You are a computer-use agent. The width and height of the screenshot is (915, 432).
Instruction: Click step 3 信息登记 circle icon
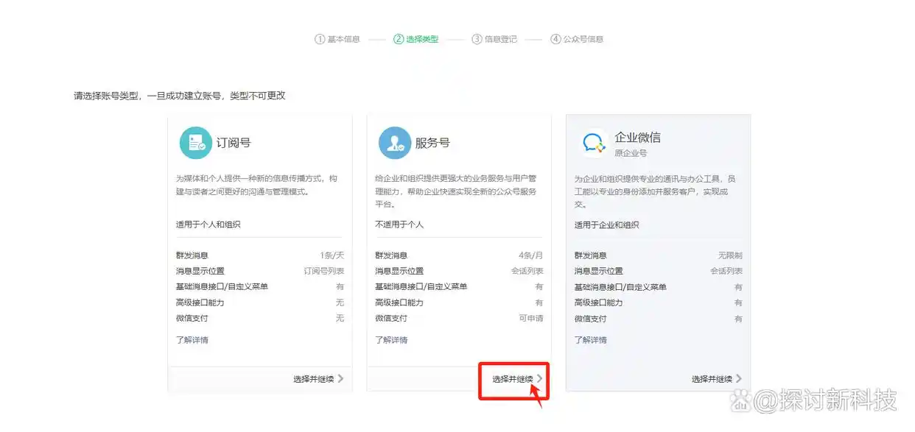[477, 39]
